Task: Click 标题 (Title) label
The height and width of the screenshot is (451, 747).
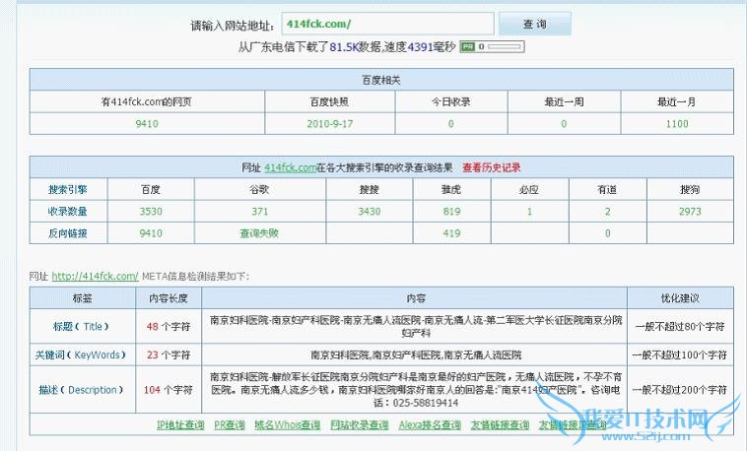Action: click(x=81, y=326)
